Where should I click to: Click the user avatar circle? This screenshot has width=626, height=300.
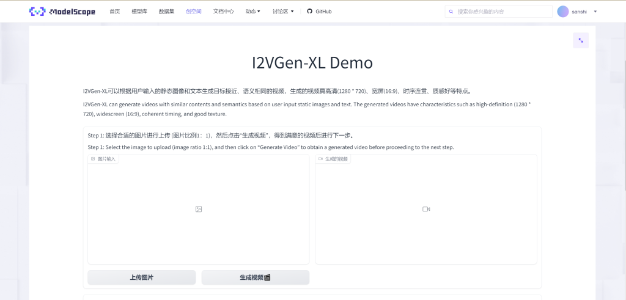point(563,12)
